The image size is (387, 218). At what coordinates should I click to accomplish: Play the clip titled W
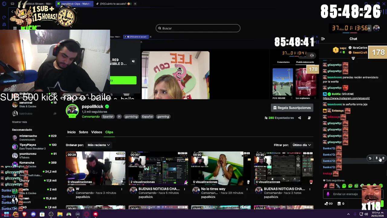coord(96,168)
